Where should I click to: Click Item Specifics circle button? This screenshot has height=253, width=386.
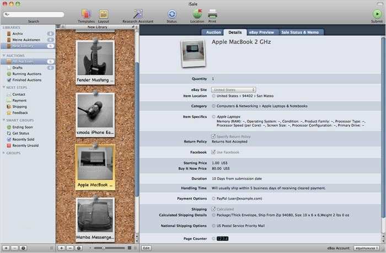213,117
